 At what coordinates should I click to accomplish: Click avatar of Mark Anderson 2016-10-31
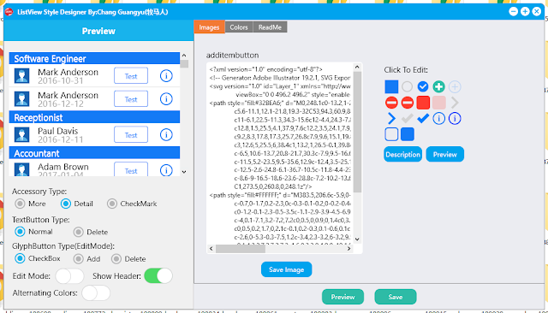21,76
